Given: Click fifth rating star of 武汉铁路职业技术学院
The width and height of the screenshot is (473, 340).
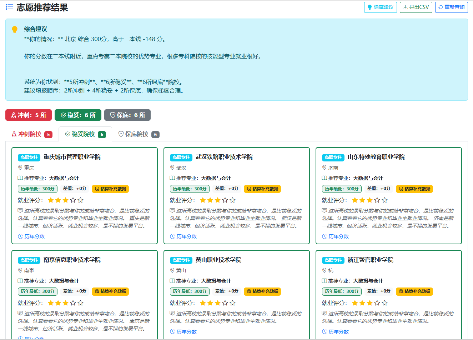Looking at the screenshot, I should [x=233, y=200].
